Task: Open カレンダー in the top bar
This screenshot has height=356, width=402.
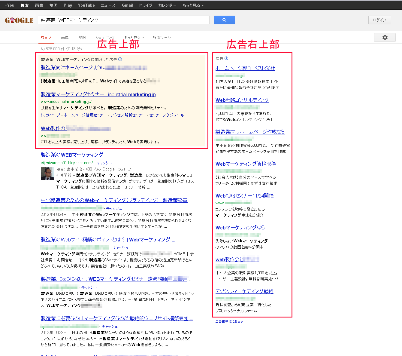Action: point(167,5)
